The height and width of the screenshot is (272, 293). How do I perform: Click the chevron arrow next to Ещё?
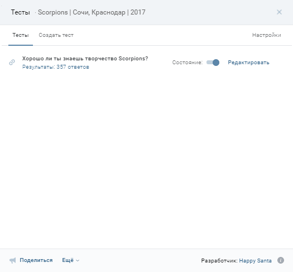coord(78,261)
